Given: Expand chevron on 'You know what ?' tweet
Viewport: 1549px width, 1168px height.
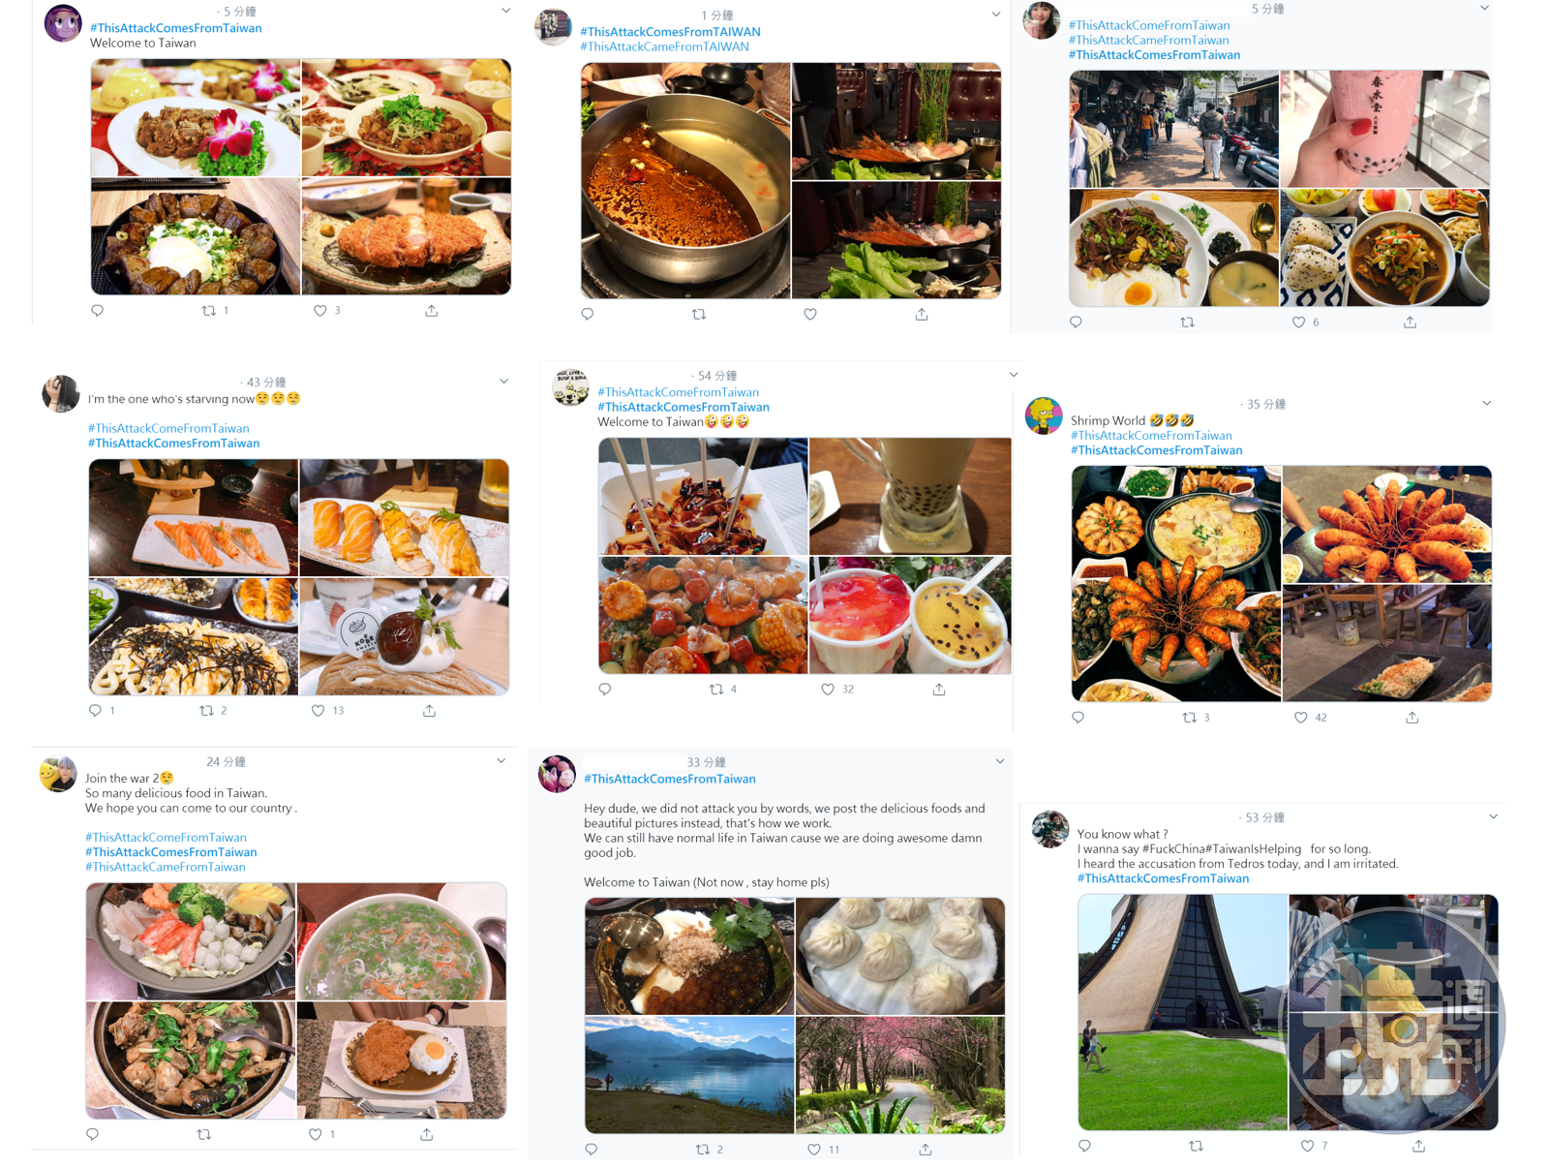Looking at the screenshot, I should click(1493, 816).
